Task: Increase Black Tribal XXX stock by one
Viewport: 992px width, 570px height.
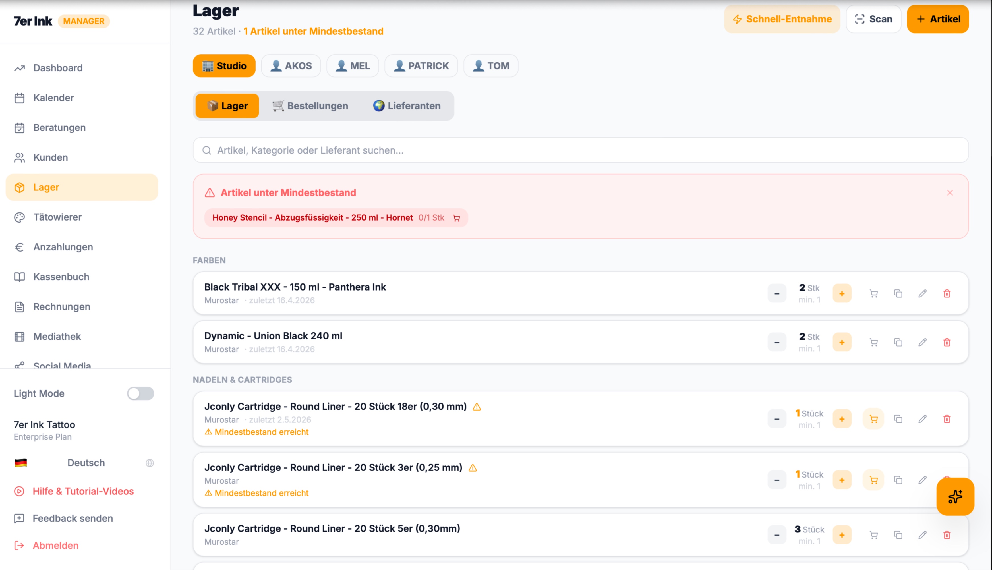Action: 842,294
